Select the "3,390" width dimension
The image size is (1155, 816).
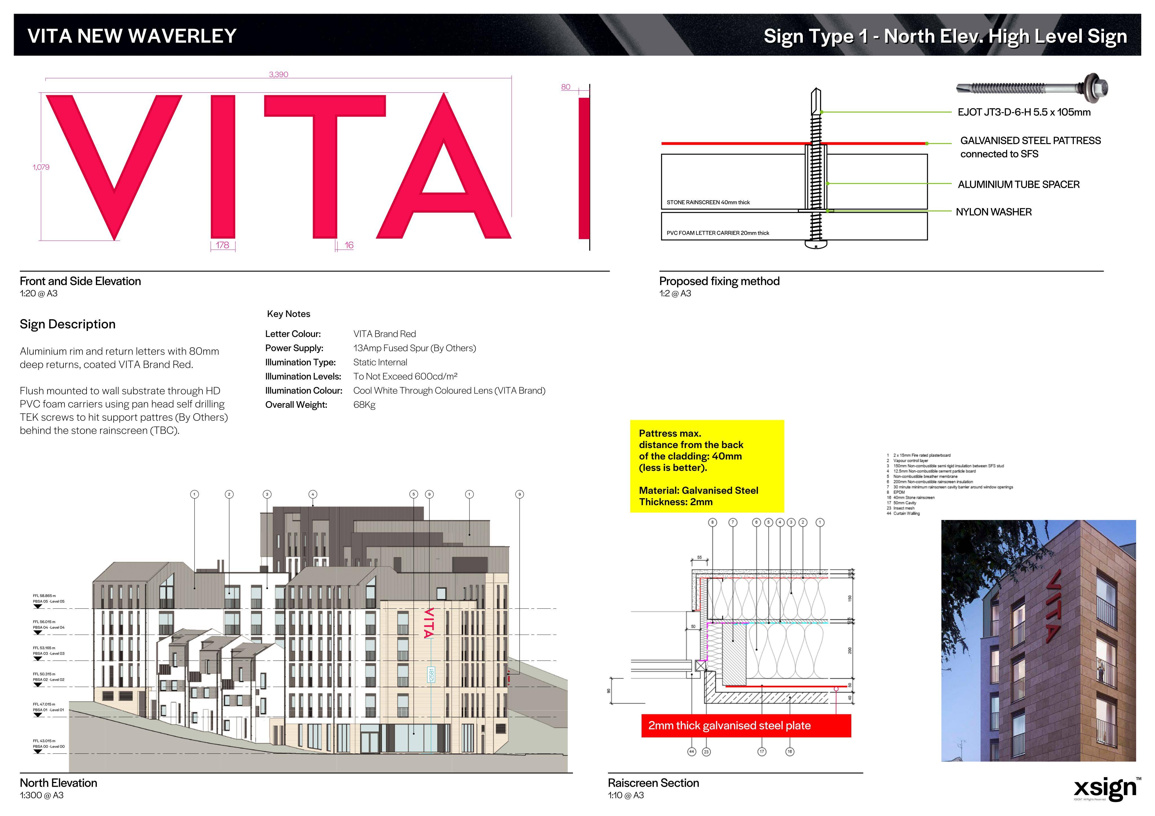pyautogui.click(x=279, y=74)
